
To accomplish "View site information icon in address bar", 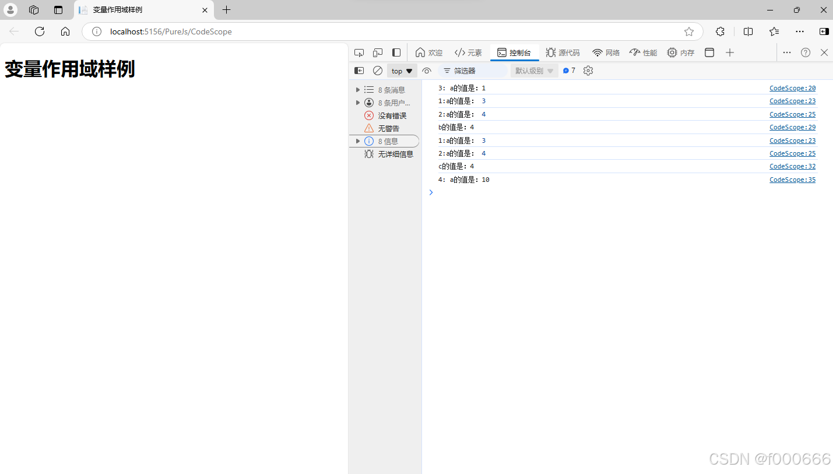I will click(x=97, y=31).
